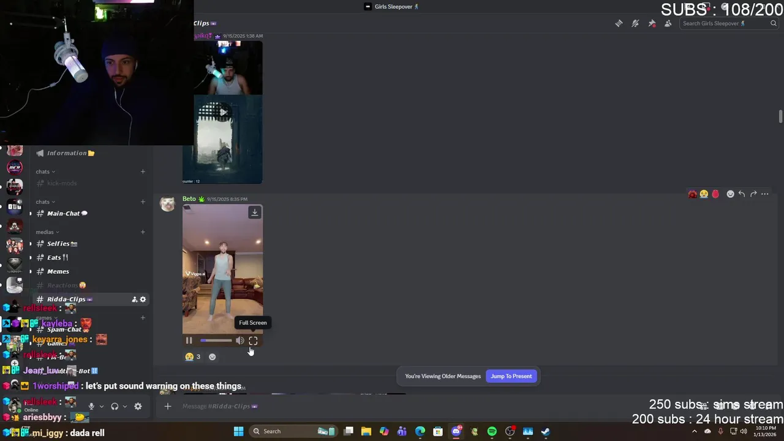Open add reaction picker below Beto's video

(212, 356)
